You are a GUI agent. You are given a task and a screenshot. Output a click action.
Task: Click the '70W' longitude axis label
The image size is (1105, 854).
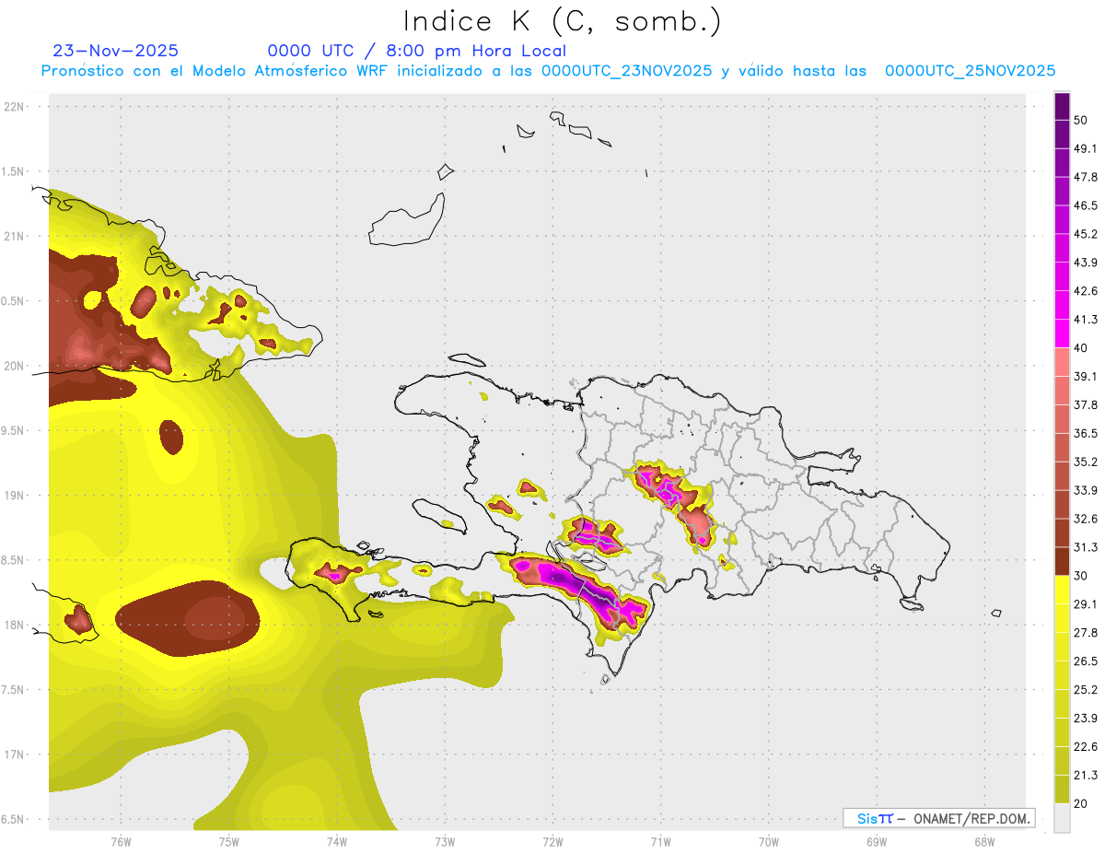click(769, 841)
